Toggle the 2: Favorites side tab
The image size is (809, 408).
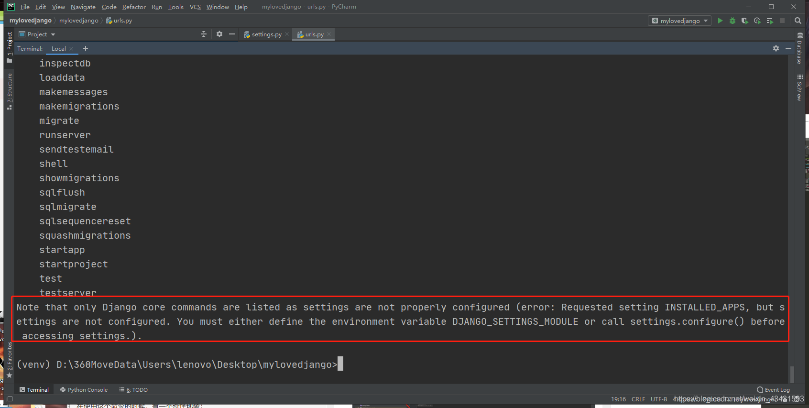click(10, 360)
